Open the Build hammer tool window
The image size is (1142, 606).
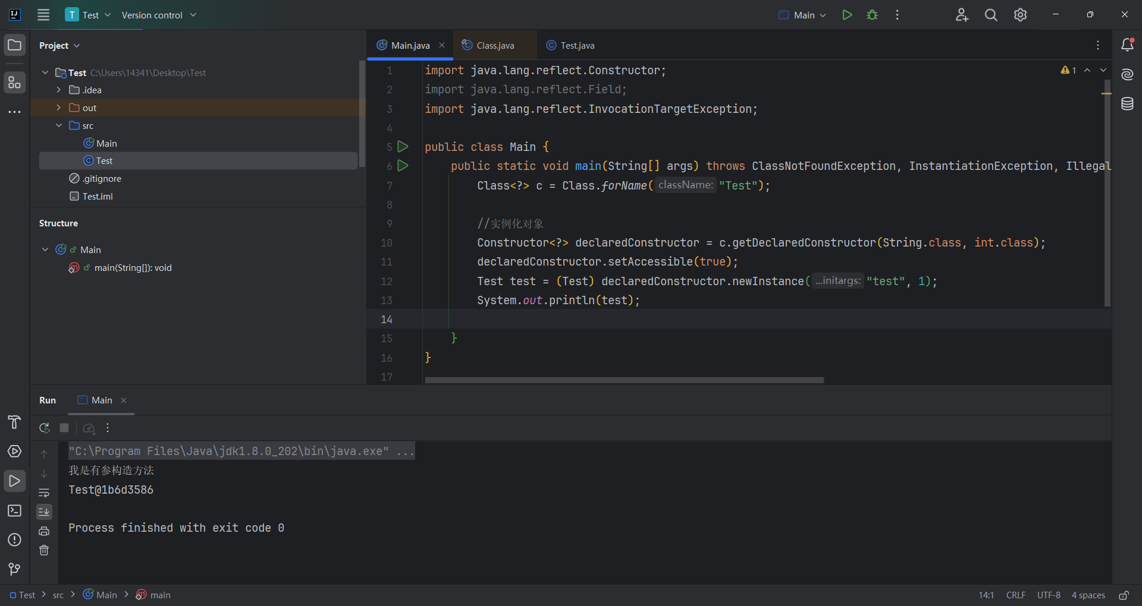(15, 422)
